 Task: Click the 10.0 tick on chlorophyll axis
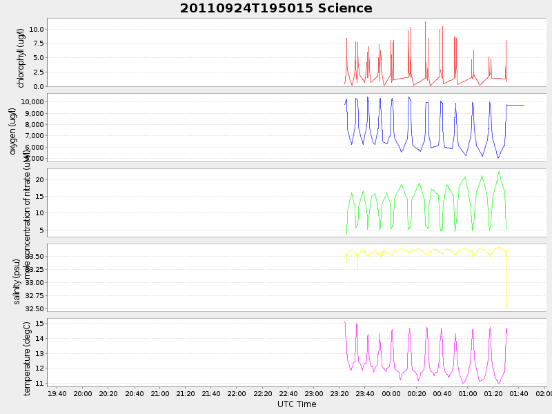[x=37, y=30]
